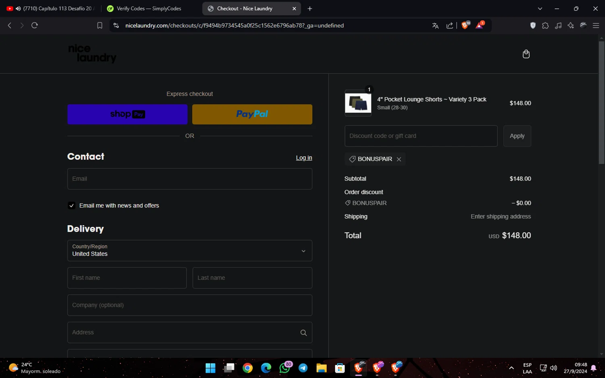Image resolution: width=605 pixels, height=378 pixels.
Task: Switch to the YouTube Capítulo 113 tab
Action: click(x=50, y=8)
